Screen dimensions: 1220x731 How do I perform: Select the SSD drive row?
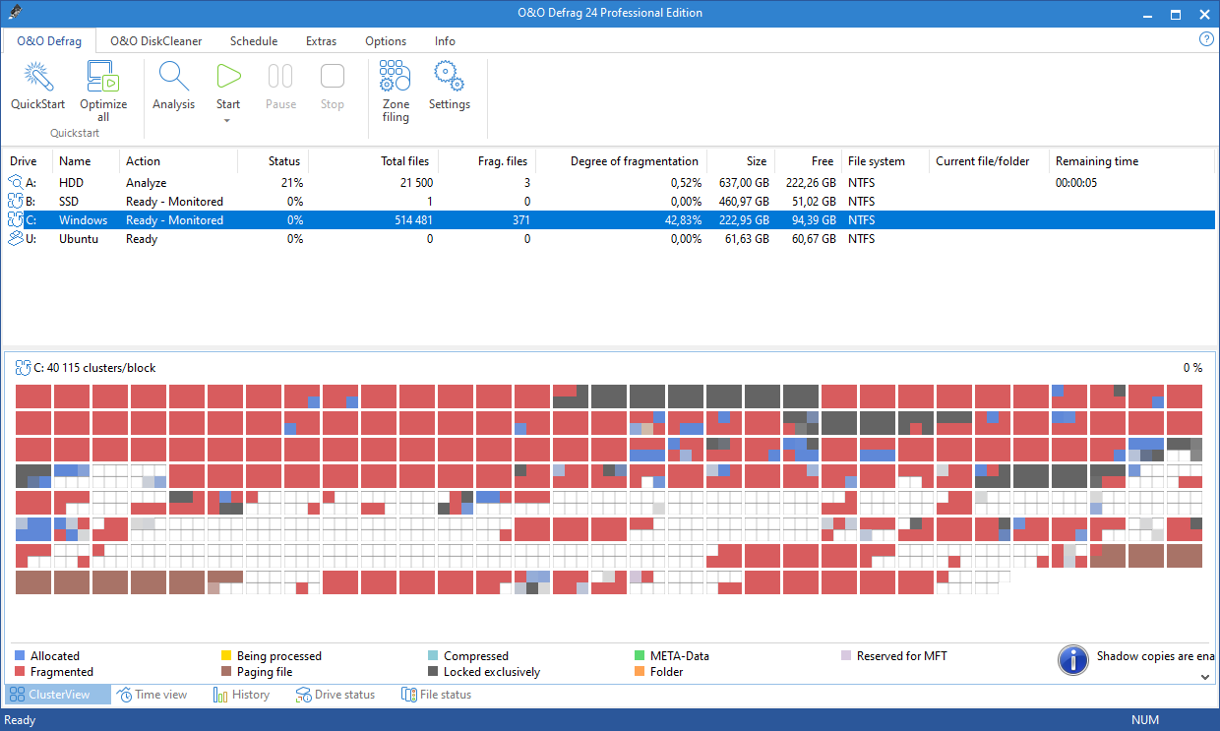click(x=609, y=202)
